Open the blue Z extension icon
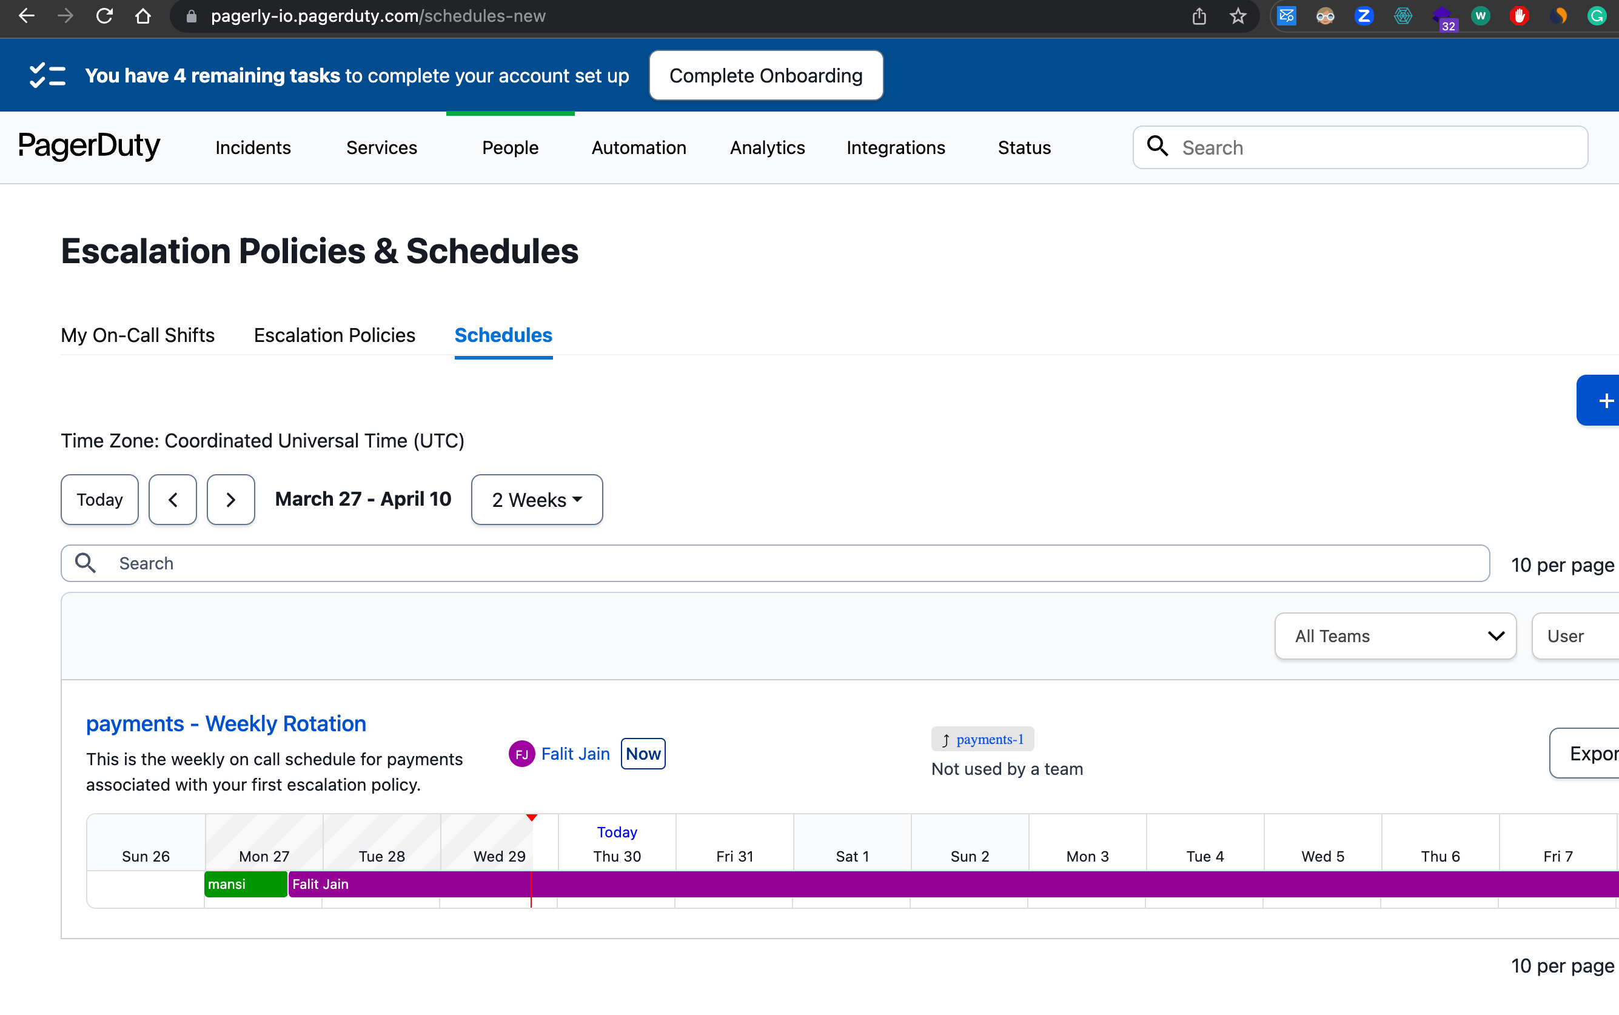Screen dimensions: 1619x1015 (1364, 15)
